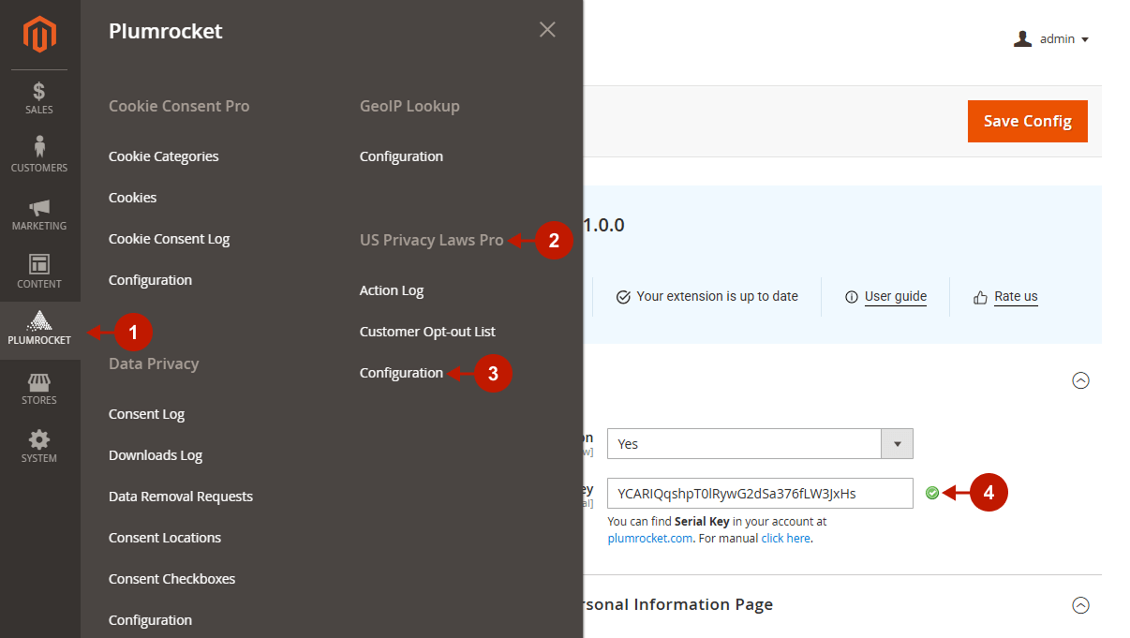The height and width of the screenshot is (638, 1130).
Task: Click inside the Serial Key input field
Action: pyautogui.click(x=760, y=492)
